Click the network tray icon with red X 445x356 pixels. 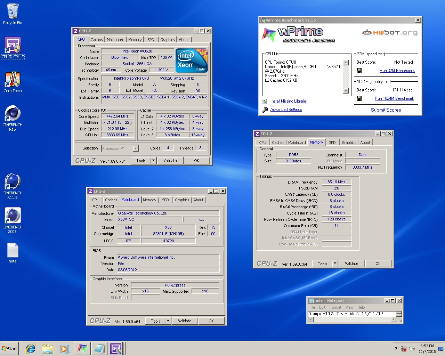(x=404, y=349)
